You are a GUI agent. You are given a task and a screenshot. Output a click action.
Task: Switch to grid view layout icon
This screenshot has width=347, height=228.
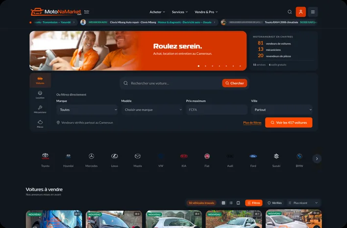click(x=223, y=203)
